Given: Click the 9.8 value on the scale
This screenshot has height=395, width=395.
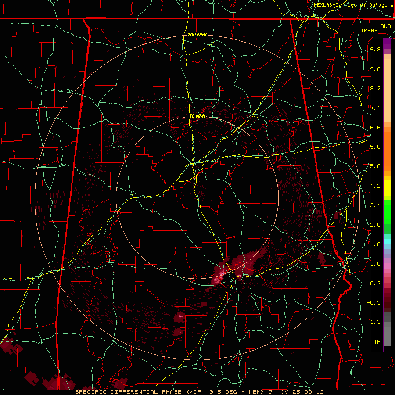Looking at the screenshot, I should (375, 50).
